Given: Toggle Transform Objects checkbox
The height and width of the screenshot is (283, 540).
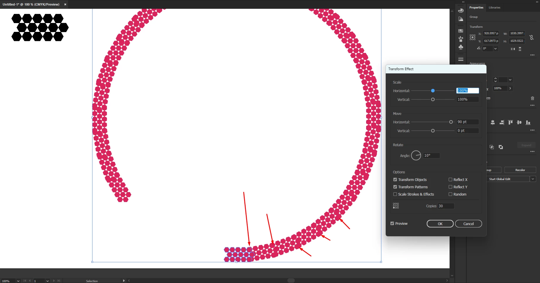Looking at the screenshot, I should click(x=395, y=180).
